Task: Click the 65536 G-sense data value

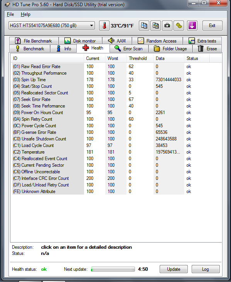Action: (162, 132)
